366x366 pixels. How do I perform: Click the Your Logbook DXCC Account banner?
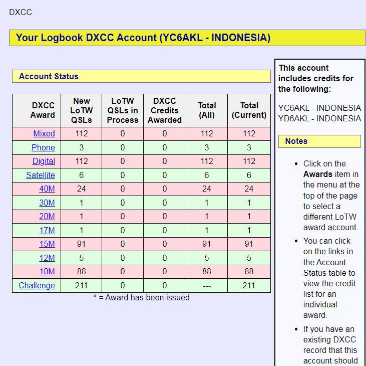point(143,38)
